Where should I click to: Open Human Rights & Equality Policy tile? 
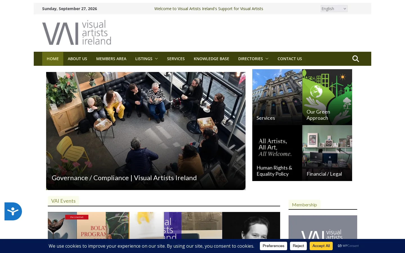click(277, 153)
